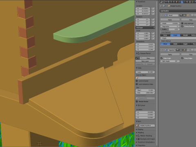This screenshot has height=147, width=196.
Task: Lock the Location X transform
Action: 153,9
